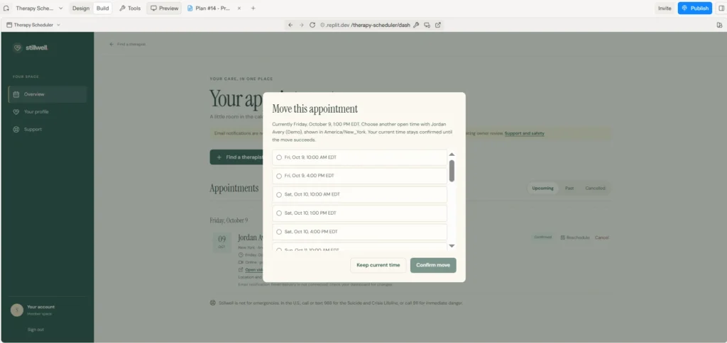727x343 pixels.
Task: Open the Tools menu
Action: coord(130,9)
